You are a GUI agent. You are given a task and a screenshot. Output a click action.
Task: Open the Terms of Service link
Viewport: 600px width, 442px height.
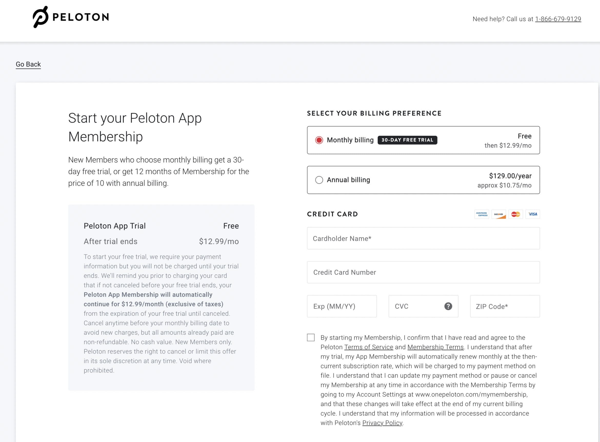[368, 347]
